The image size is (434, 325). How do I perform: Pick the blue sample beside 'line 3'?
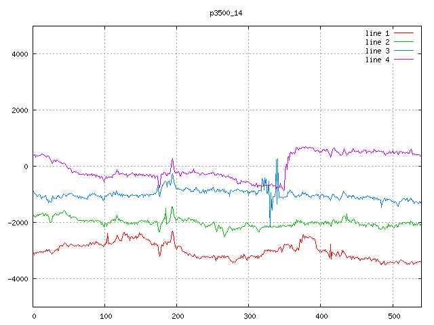(x=403, y=51)
